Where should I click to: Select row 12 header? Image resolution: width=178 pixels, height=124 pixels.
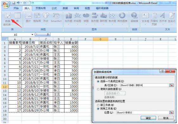tap(5, 87)
